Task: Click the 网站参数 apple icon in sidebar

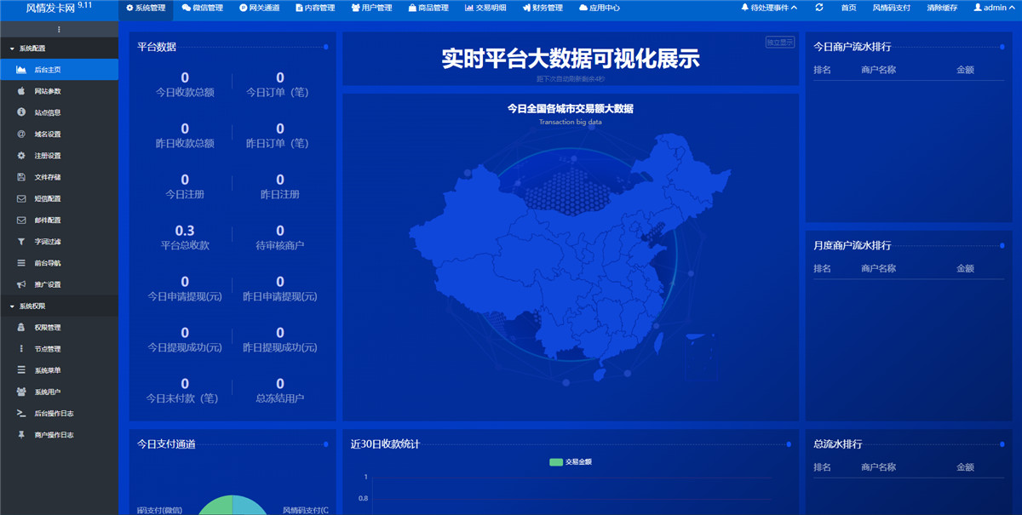Action: [x=21, y=91]
